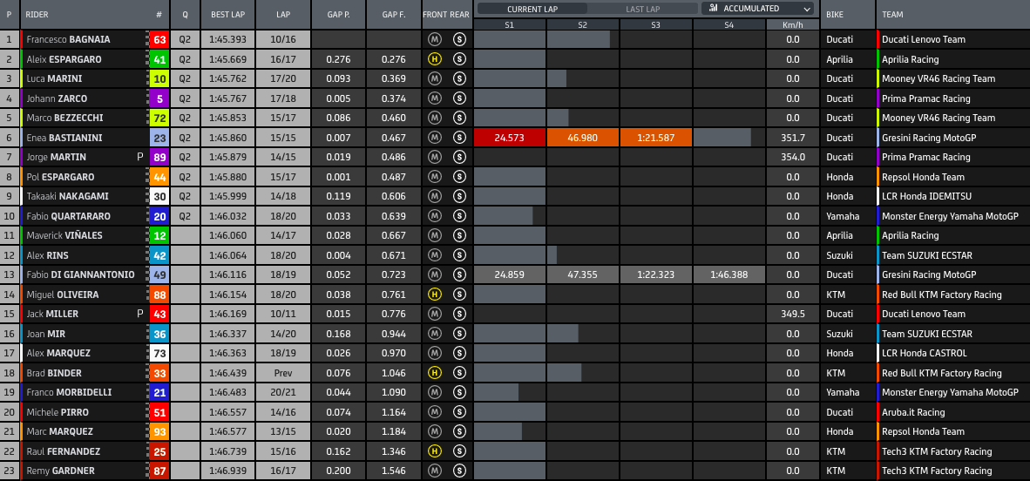Screen dimensions: 1030x481
Task: Click Di Giannantonio's 1:46.388 S4 time
Action: coord(729,274)
